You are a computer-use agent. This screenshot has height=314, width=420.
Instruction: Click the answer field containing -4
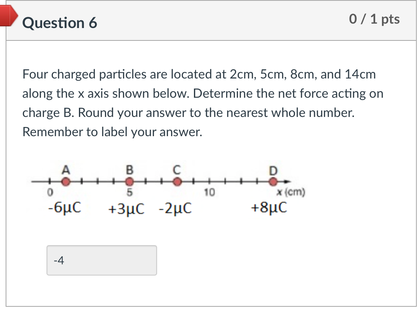point(101,260)
